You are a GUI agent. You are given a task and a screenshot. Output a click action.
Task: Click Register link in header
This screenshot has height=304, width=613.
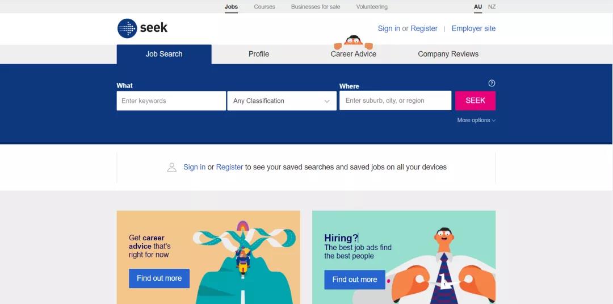[424, 28]
